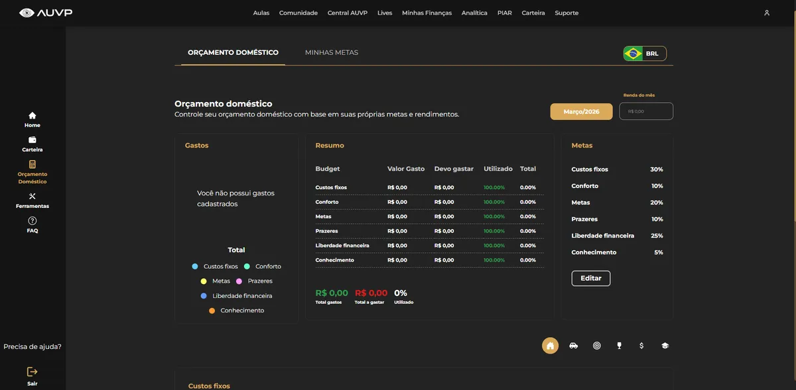
Task: Open the Março/2026 month picker
Action: (581, 112)
